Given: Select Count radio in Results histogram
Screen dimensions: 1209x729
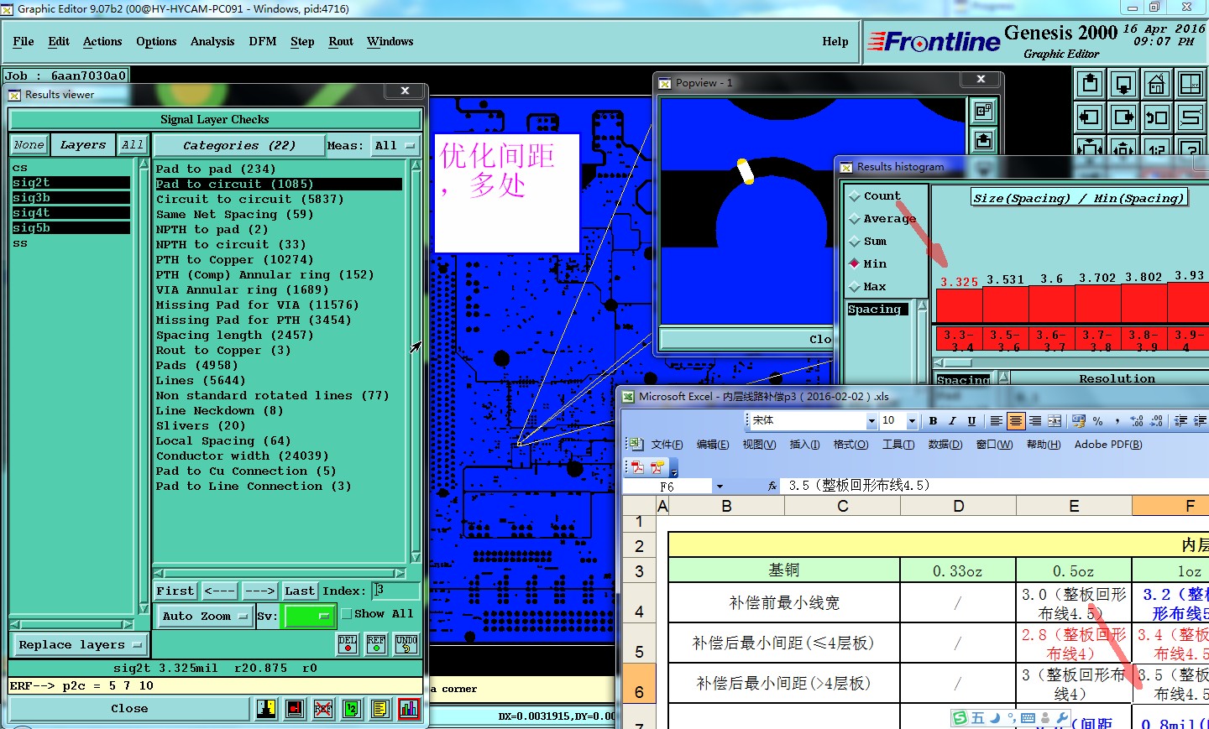Looking at the screenshot, I should [x=855, y=196].
